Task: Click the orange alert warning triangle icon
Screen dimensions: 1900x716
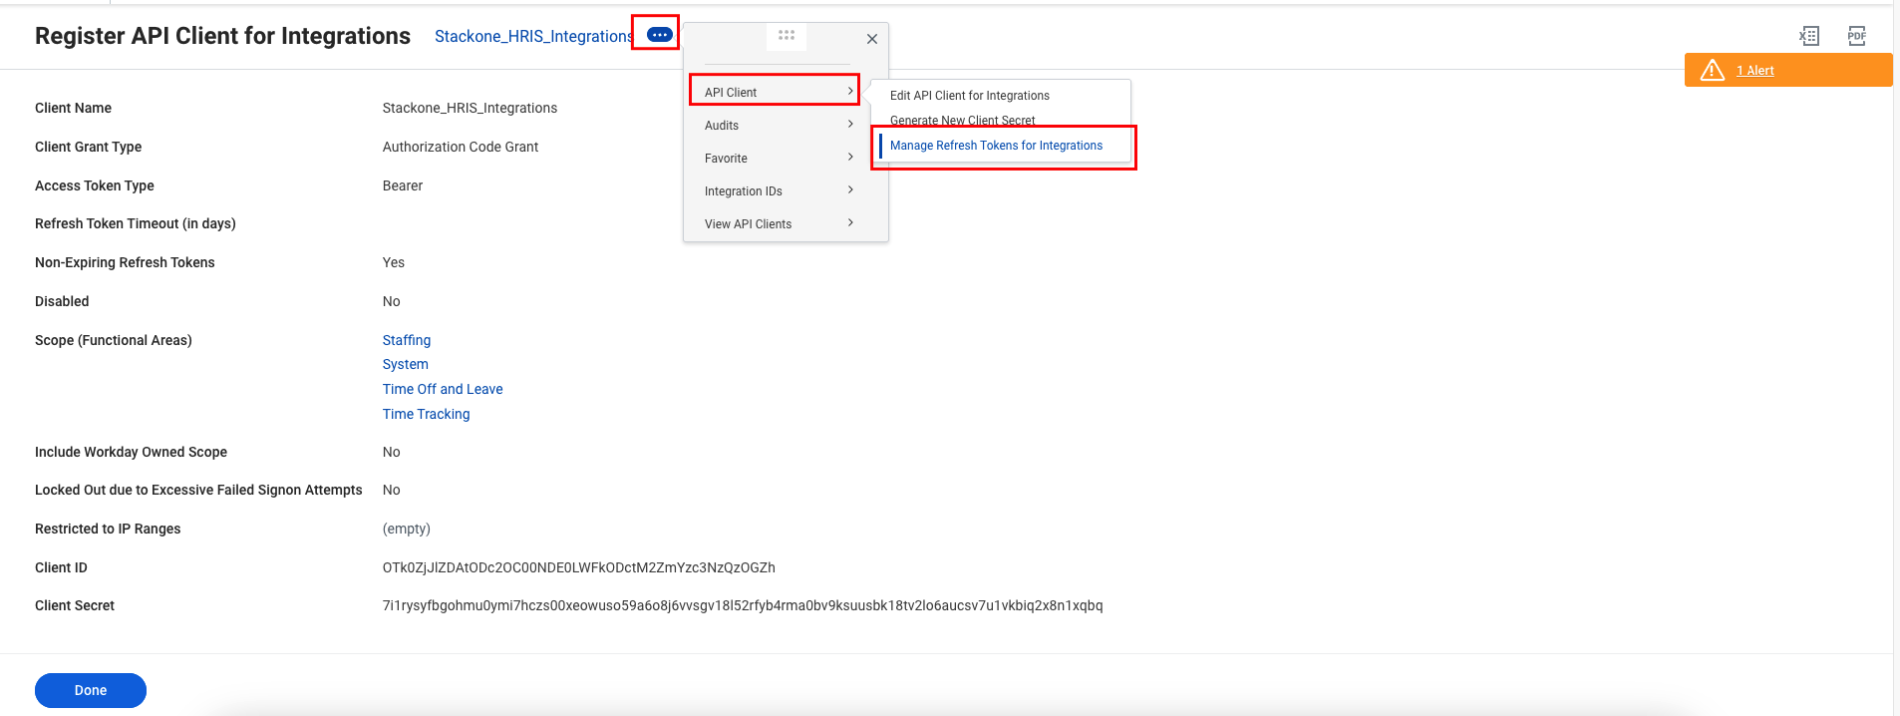Action: point(1713,70)
